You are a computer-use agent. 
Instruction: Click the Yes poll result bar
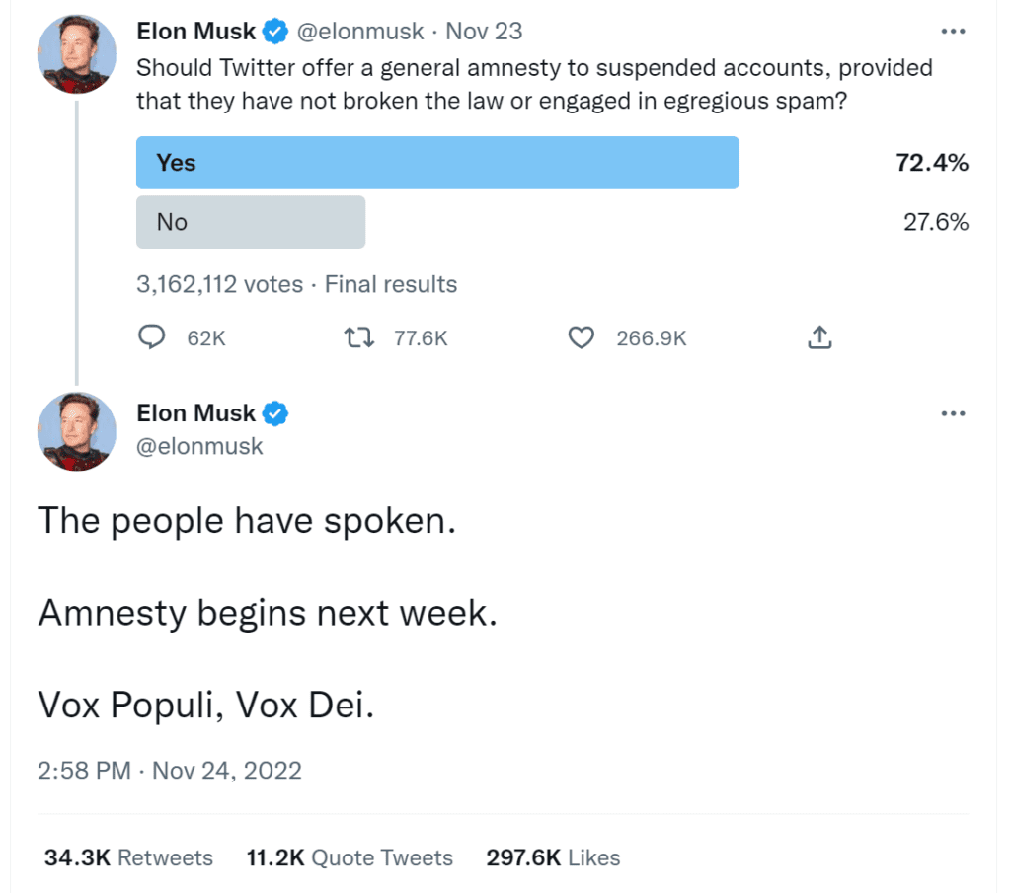(x=437, y=163)
